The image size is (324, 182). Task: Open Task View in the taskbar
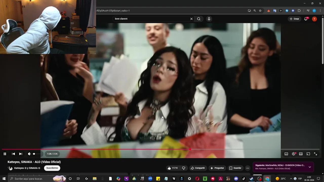click(x=78, y=179)
